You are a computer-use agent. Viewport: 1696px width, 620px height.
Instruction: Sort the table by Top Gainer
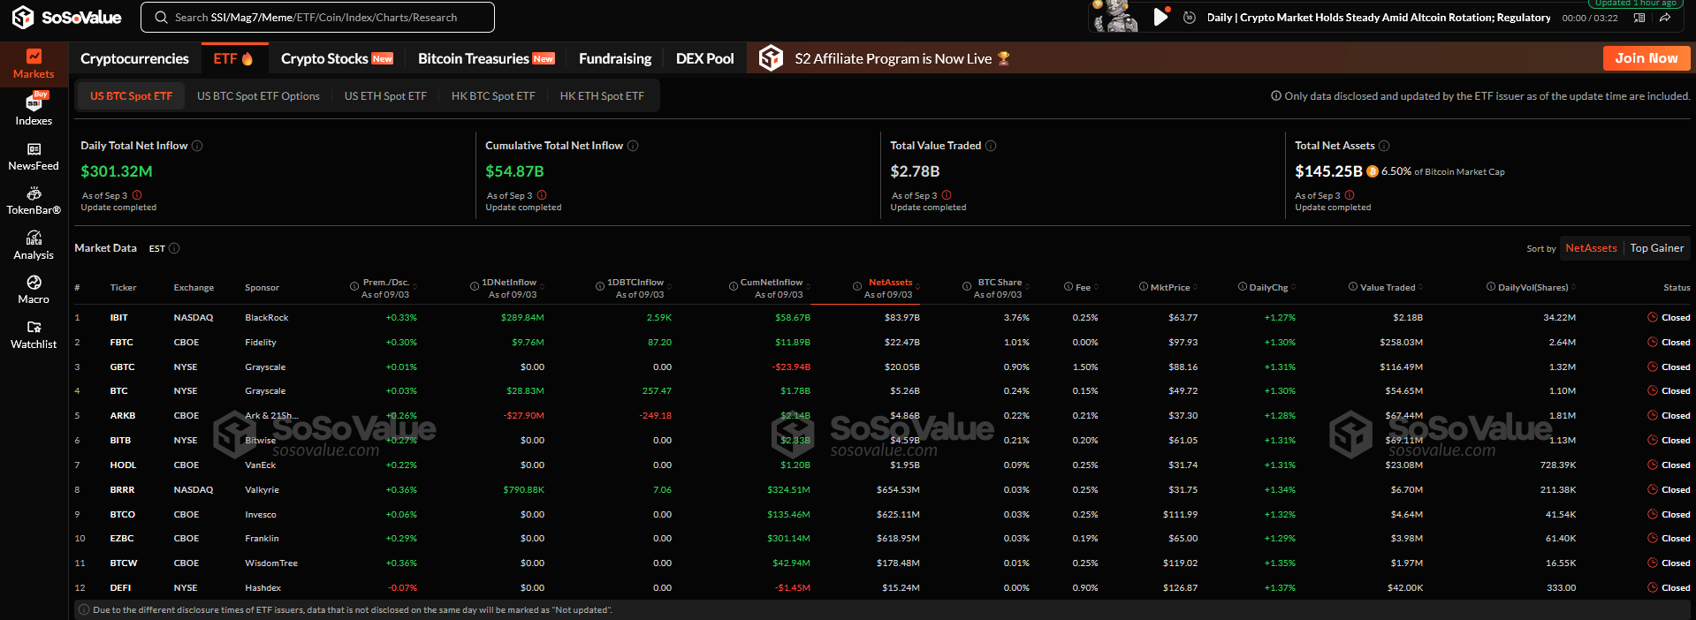click(1656, 248)
